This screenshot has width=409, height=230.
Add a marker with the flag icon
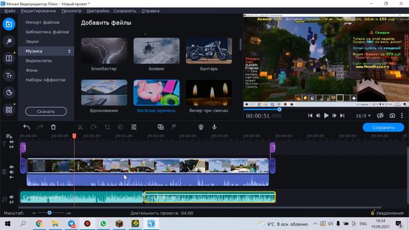[x=174, y=127]
